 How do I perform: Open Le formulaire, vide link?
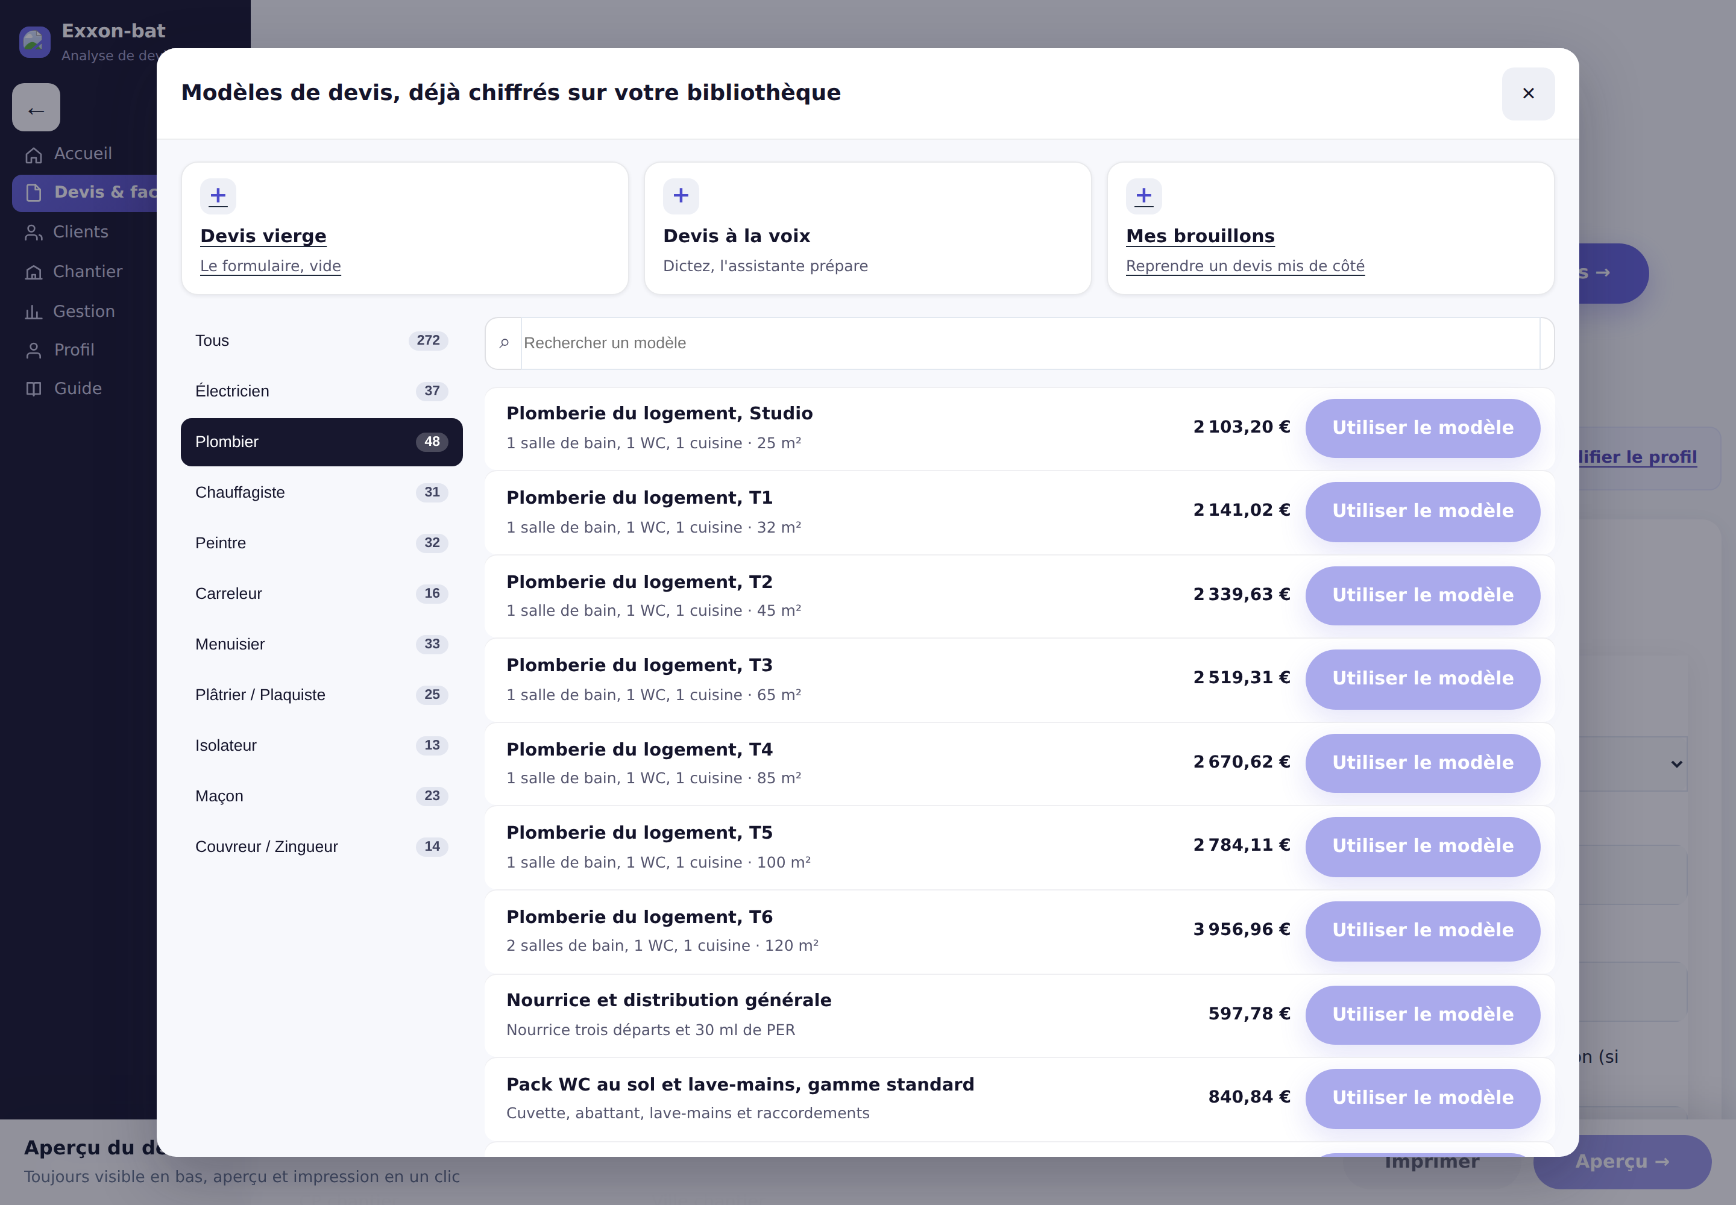[271, 266]
